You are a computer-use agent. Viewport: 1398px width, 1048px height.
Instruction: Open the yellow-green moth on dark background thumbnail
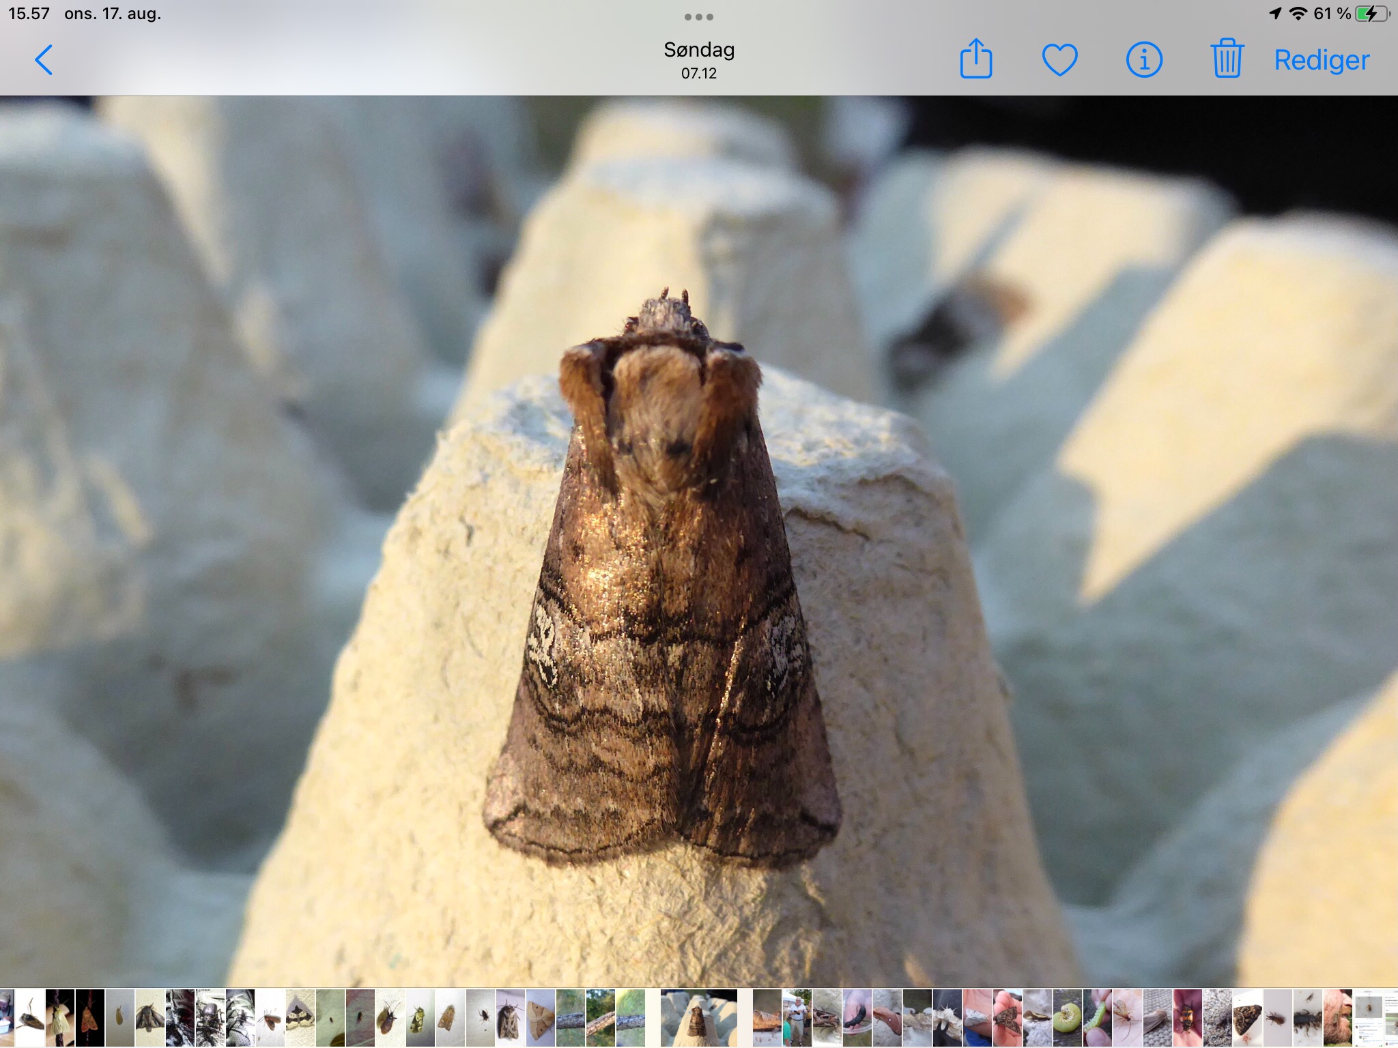point(60,1018)
